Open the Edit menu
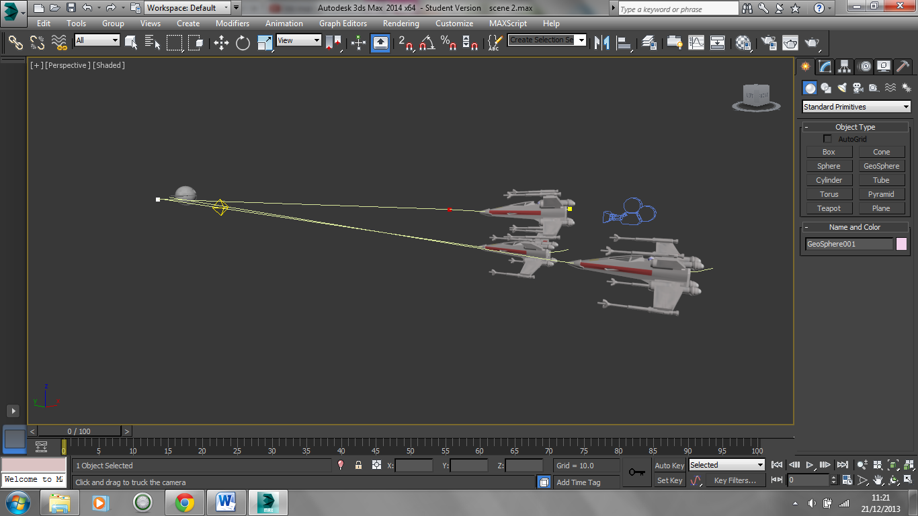Viewport: 918px width, 516px height. [44, 24]
